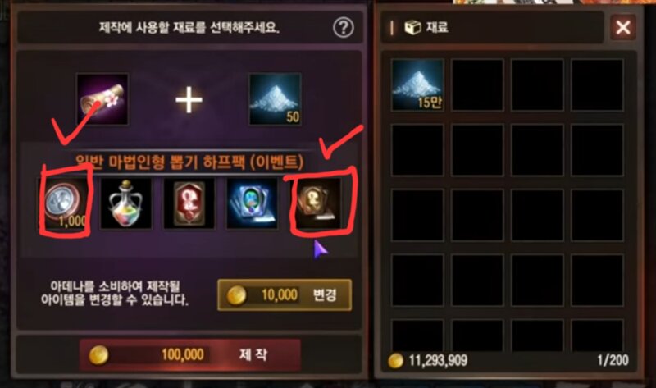Choose the blue card stack reward icon
Viewport: 656px width, 388px height.
click(x=252, y=203)
